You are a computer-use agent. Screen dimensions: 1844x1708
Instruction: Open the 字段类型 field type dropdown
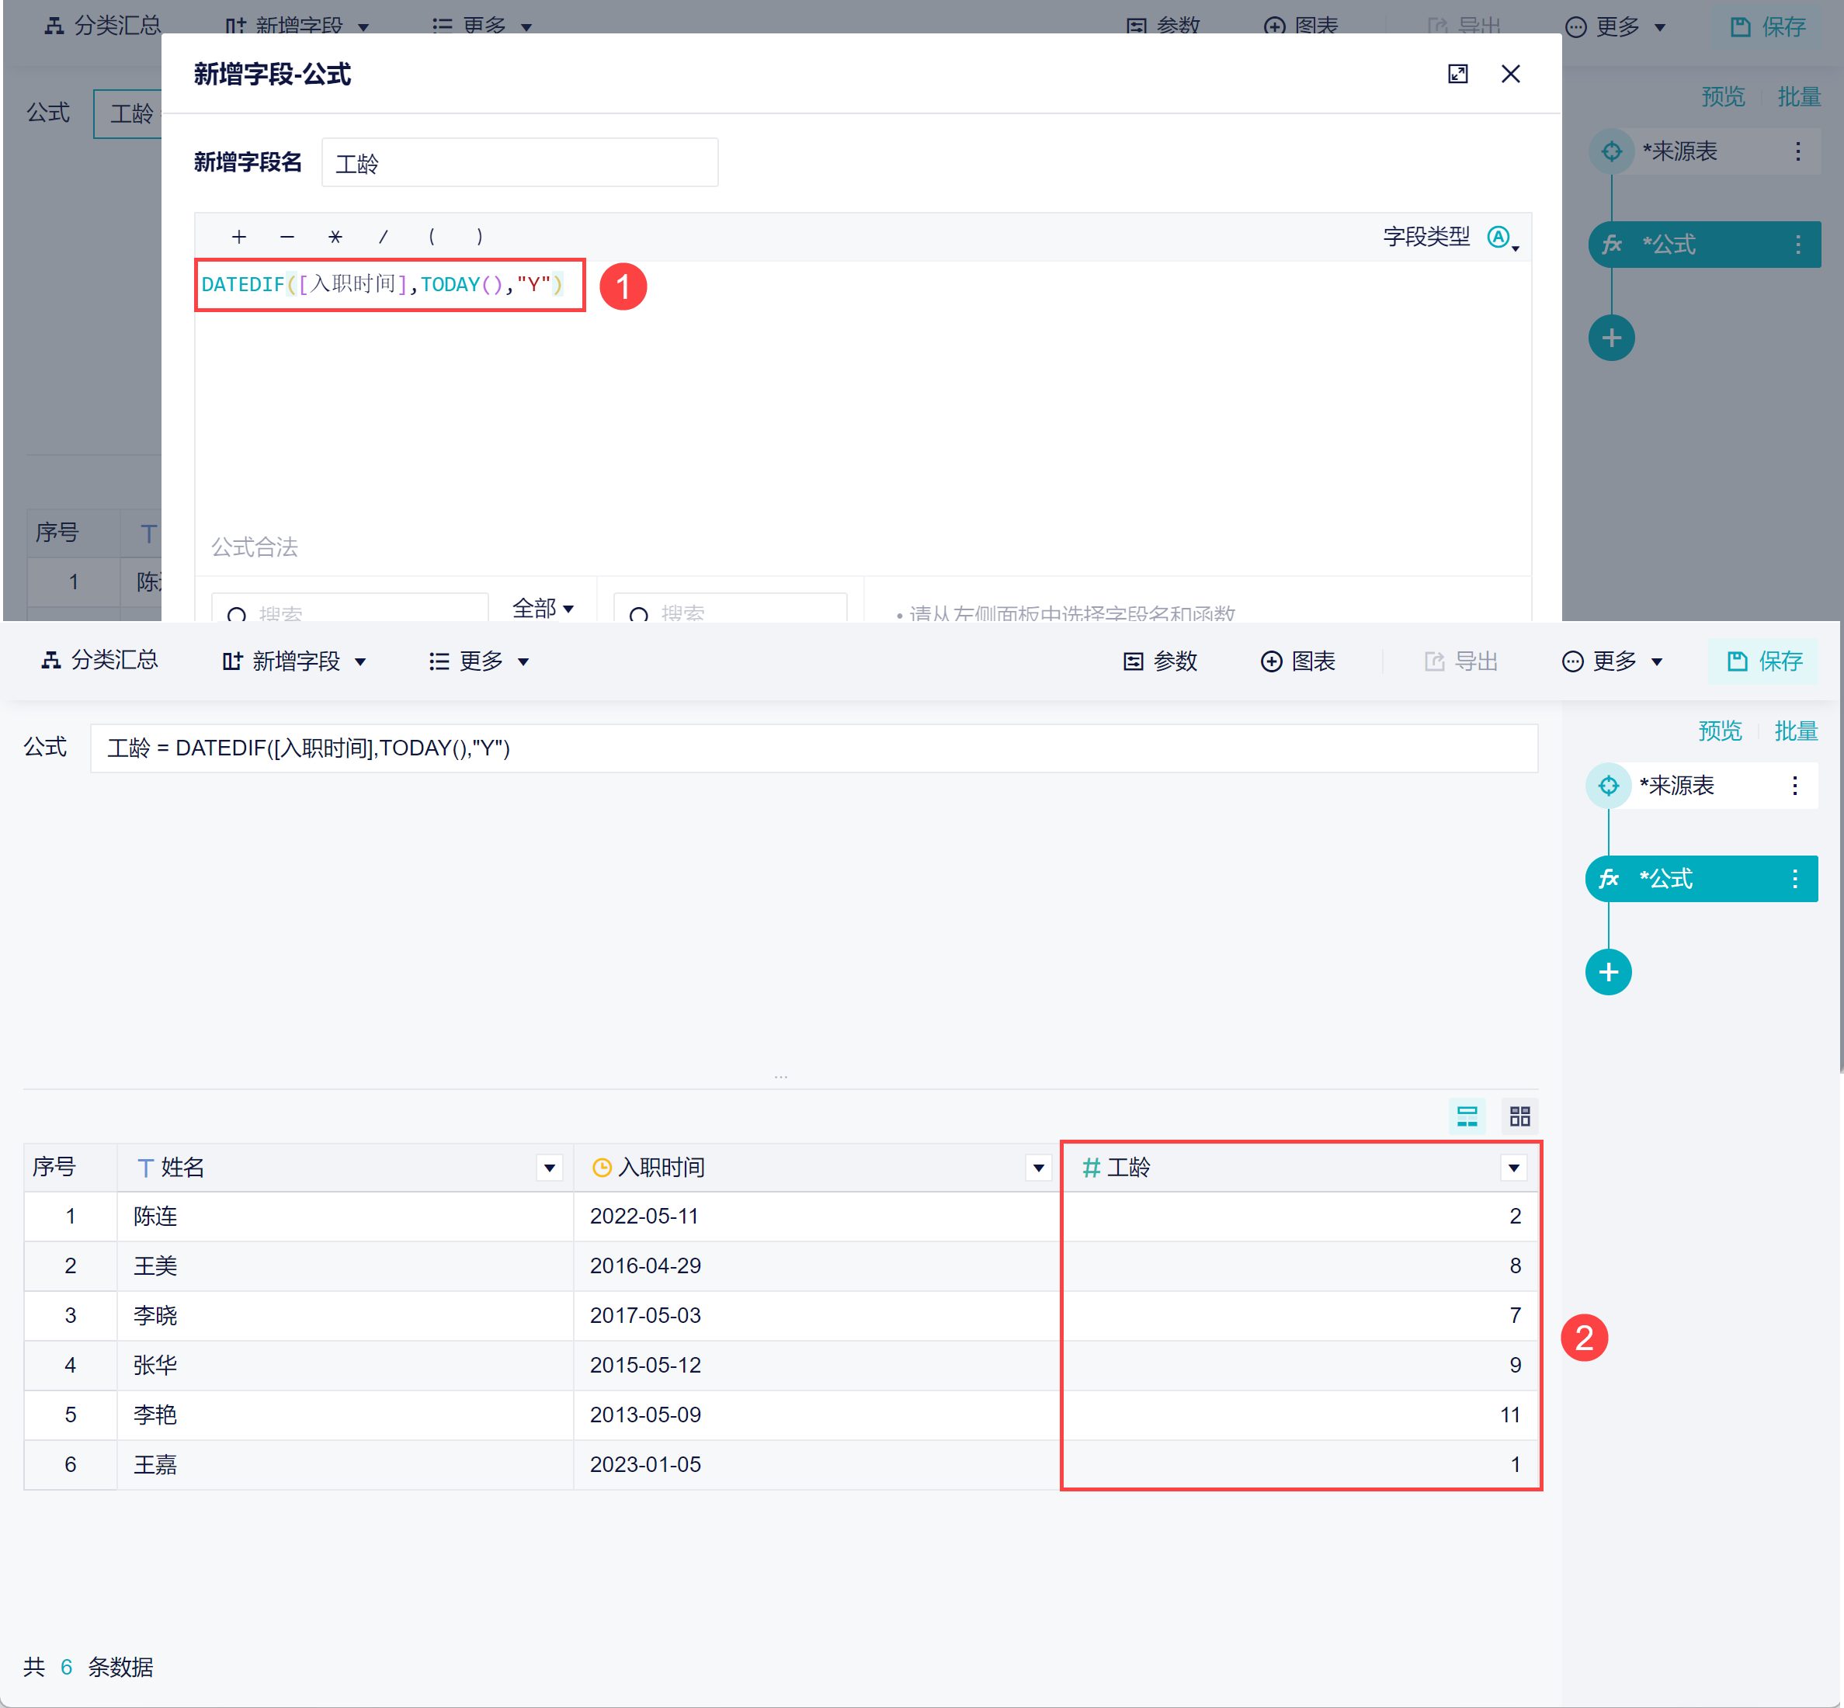(x=1501, y=238)
